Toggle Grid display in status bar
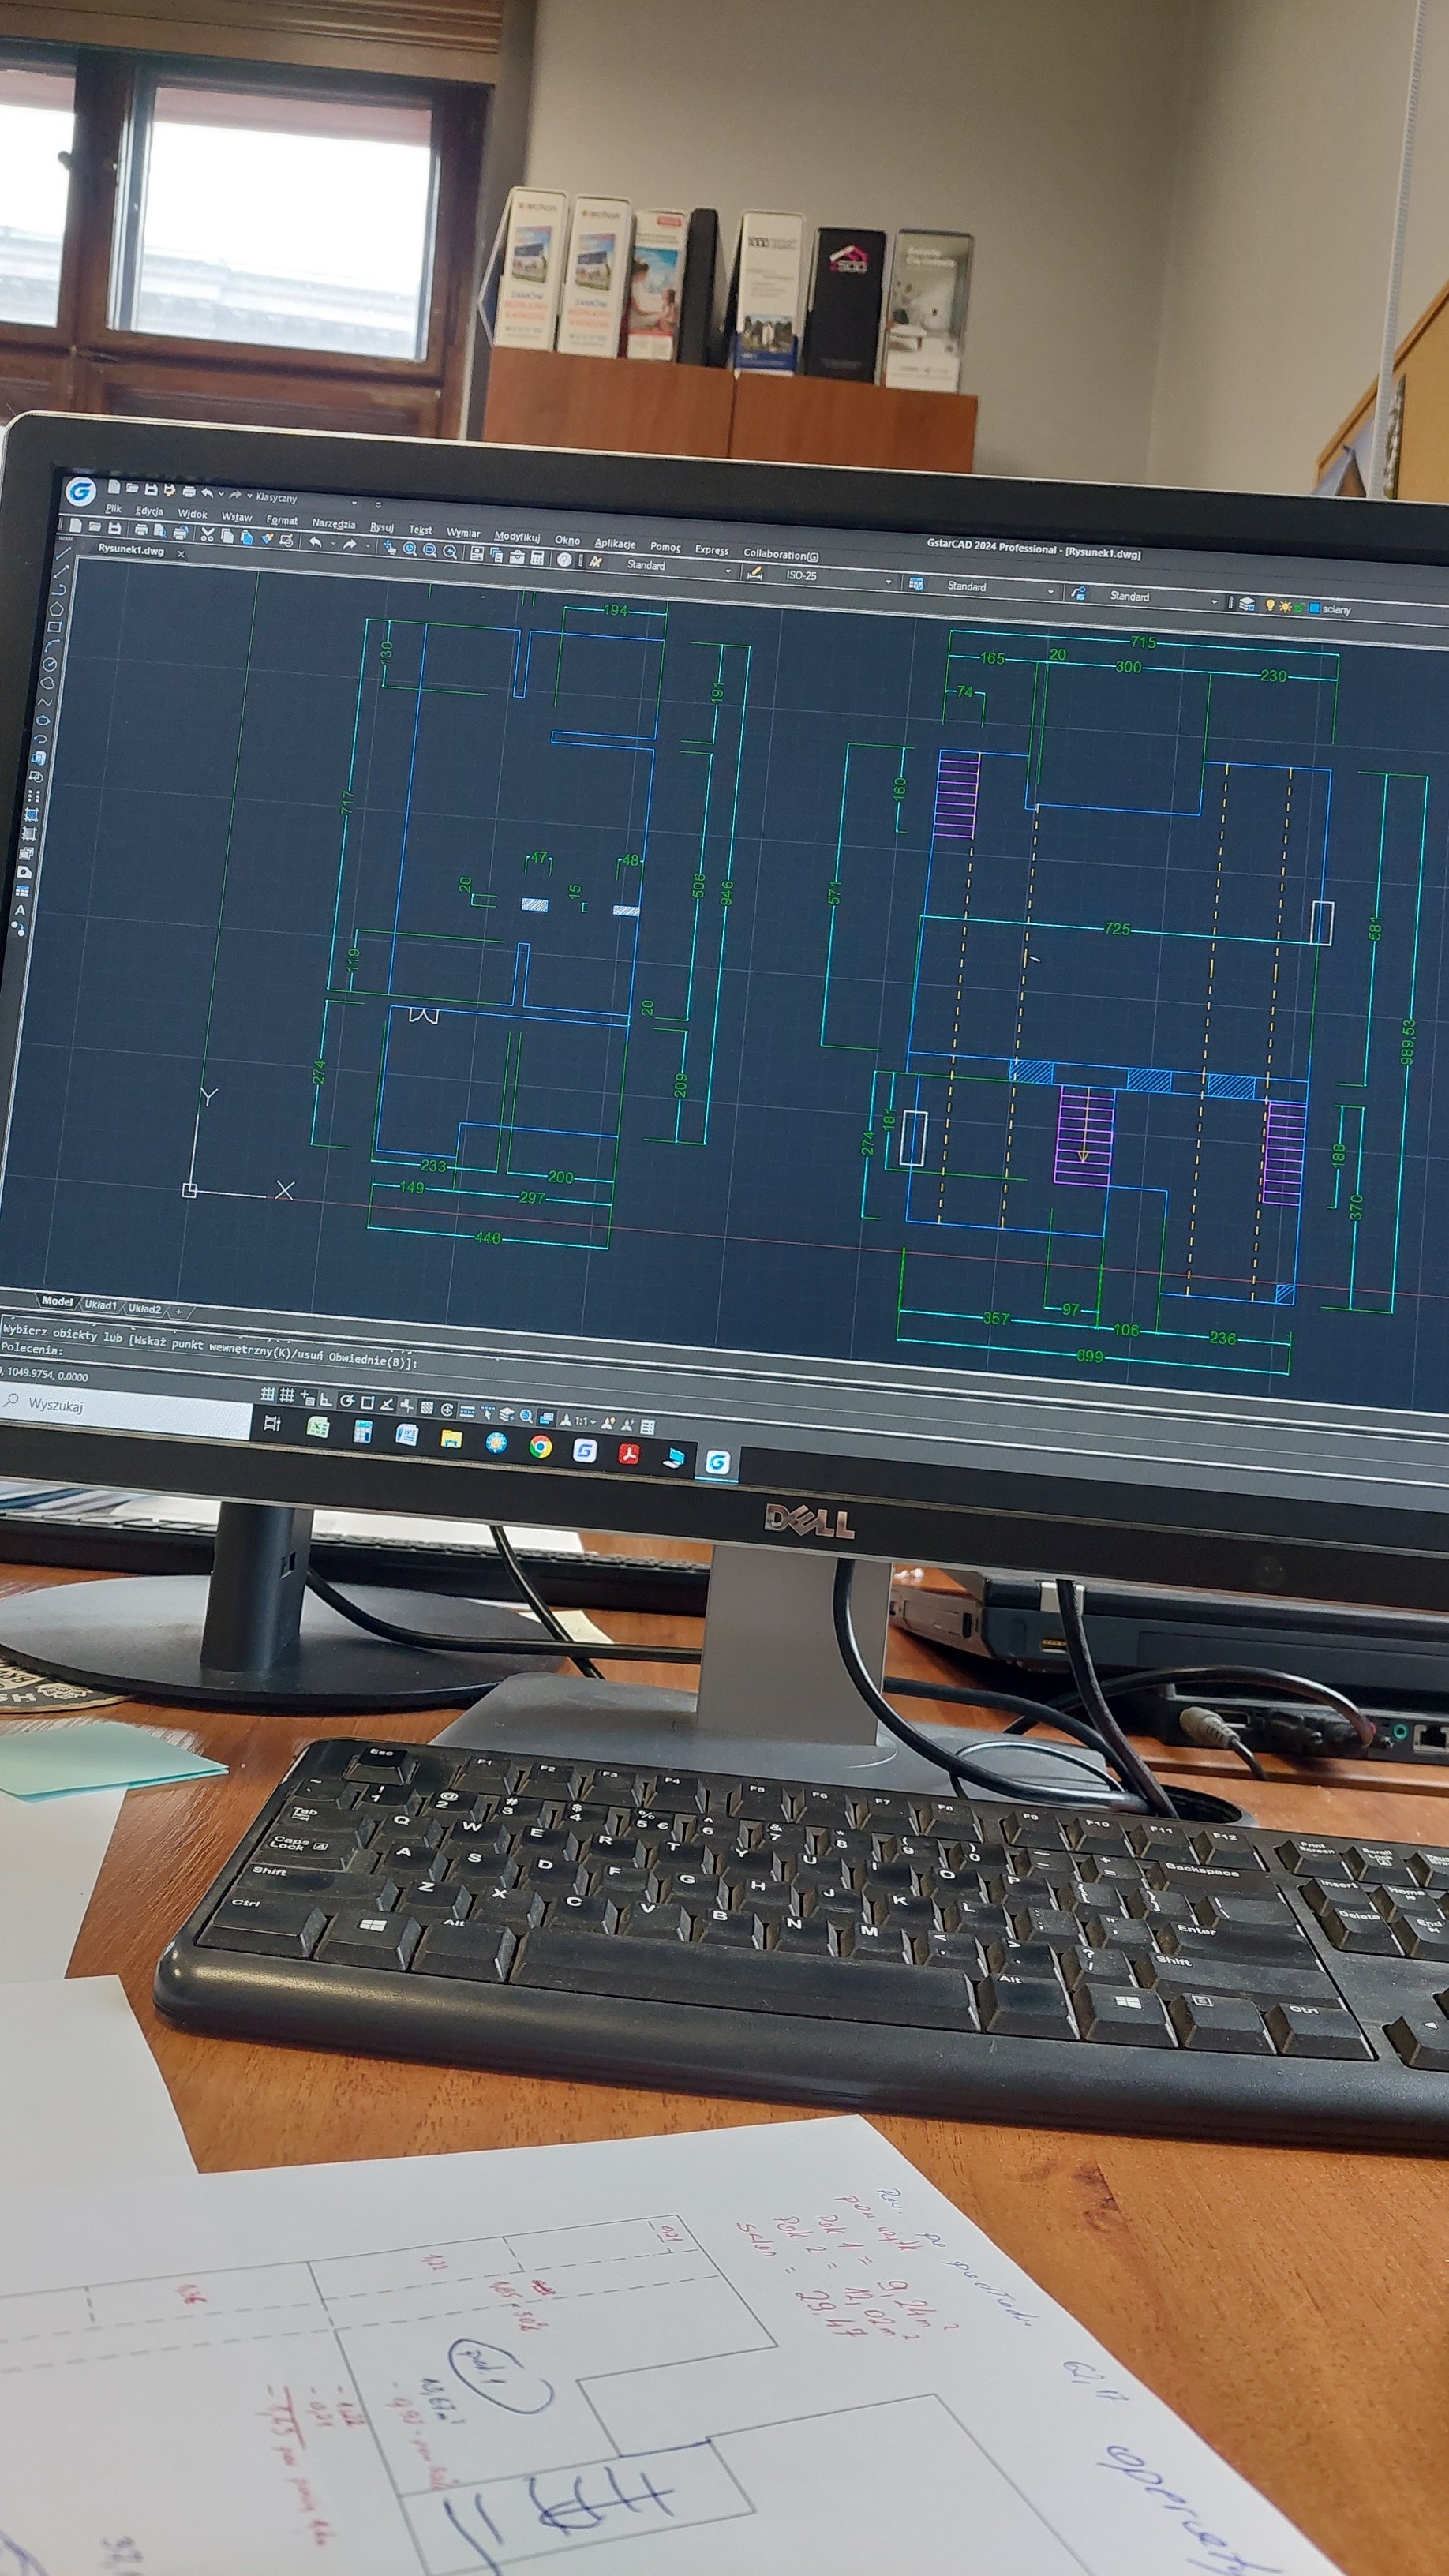The height and width of the screenshot is (2576, 1449). pos(286,1396)
